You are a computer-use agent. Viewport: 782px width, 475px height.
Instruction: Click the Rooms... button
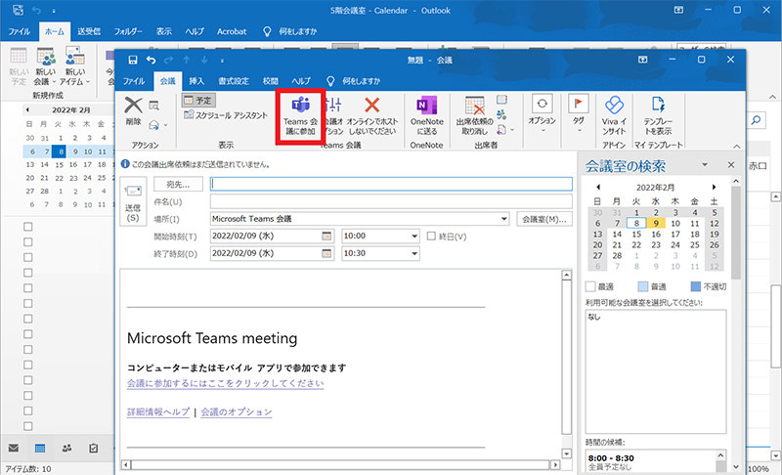pyautogui.click(x=544, y=219)
